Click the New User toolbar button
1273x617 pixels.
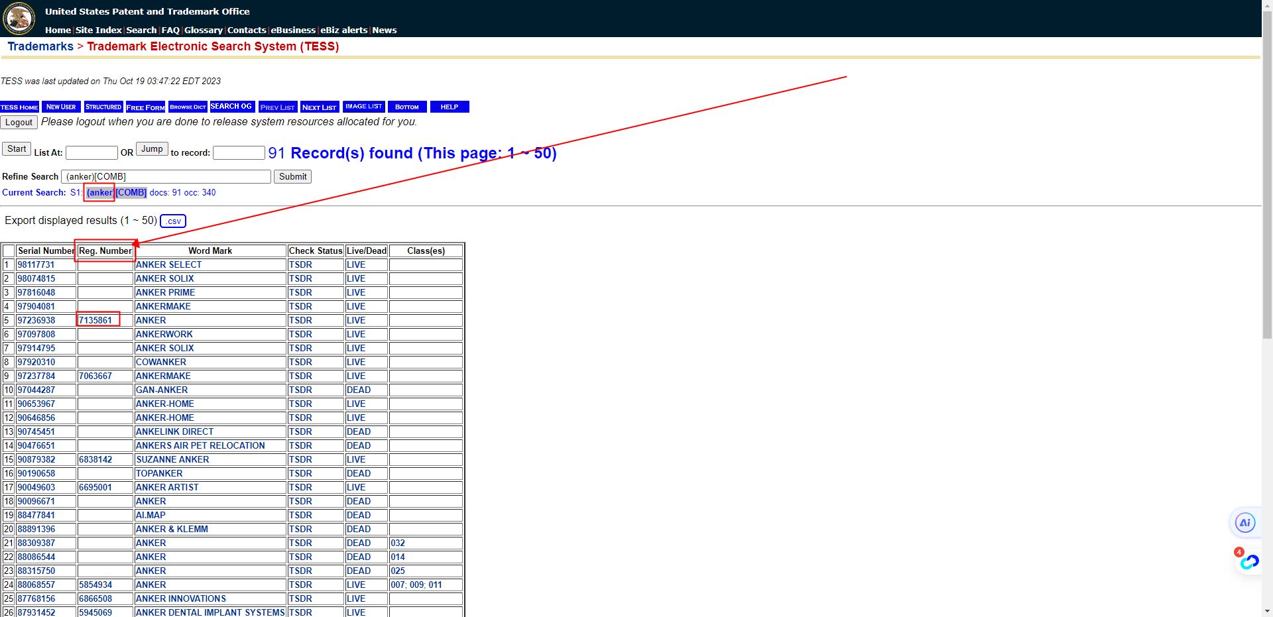click(61, 107)
